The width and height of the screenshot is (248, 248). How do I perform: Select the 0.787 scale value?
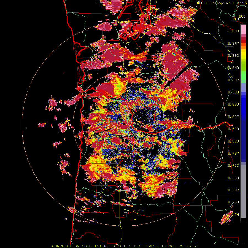pyautogui.click(x=233, y=80)
